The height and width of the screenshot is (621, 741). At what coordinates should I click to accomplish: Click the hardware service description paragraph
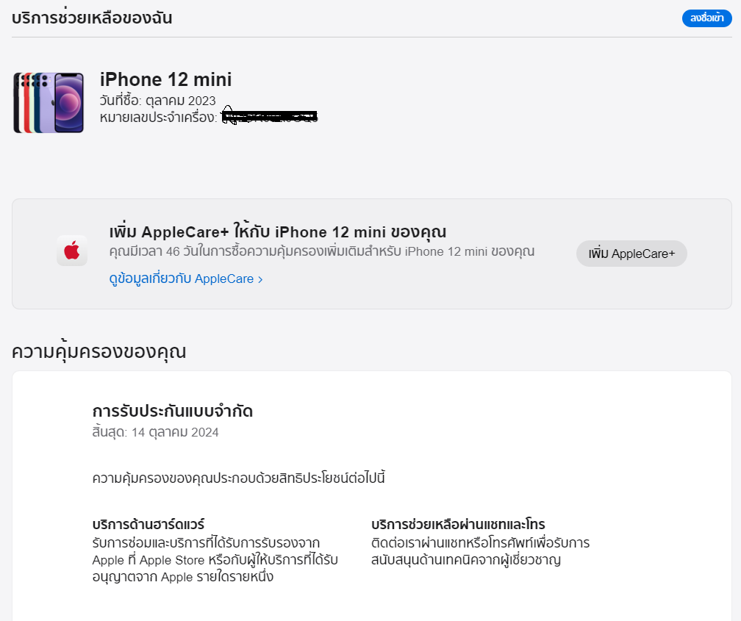pyautogui.click(x=215, y=559)
